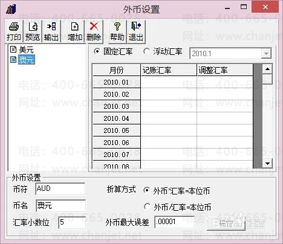283x244 pixels.
Task: Click 记账汇率 cell for 2010.03
Action: tap(169, 106)
